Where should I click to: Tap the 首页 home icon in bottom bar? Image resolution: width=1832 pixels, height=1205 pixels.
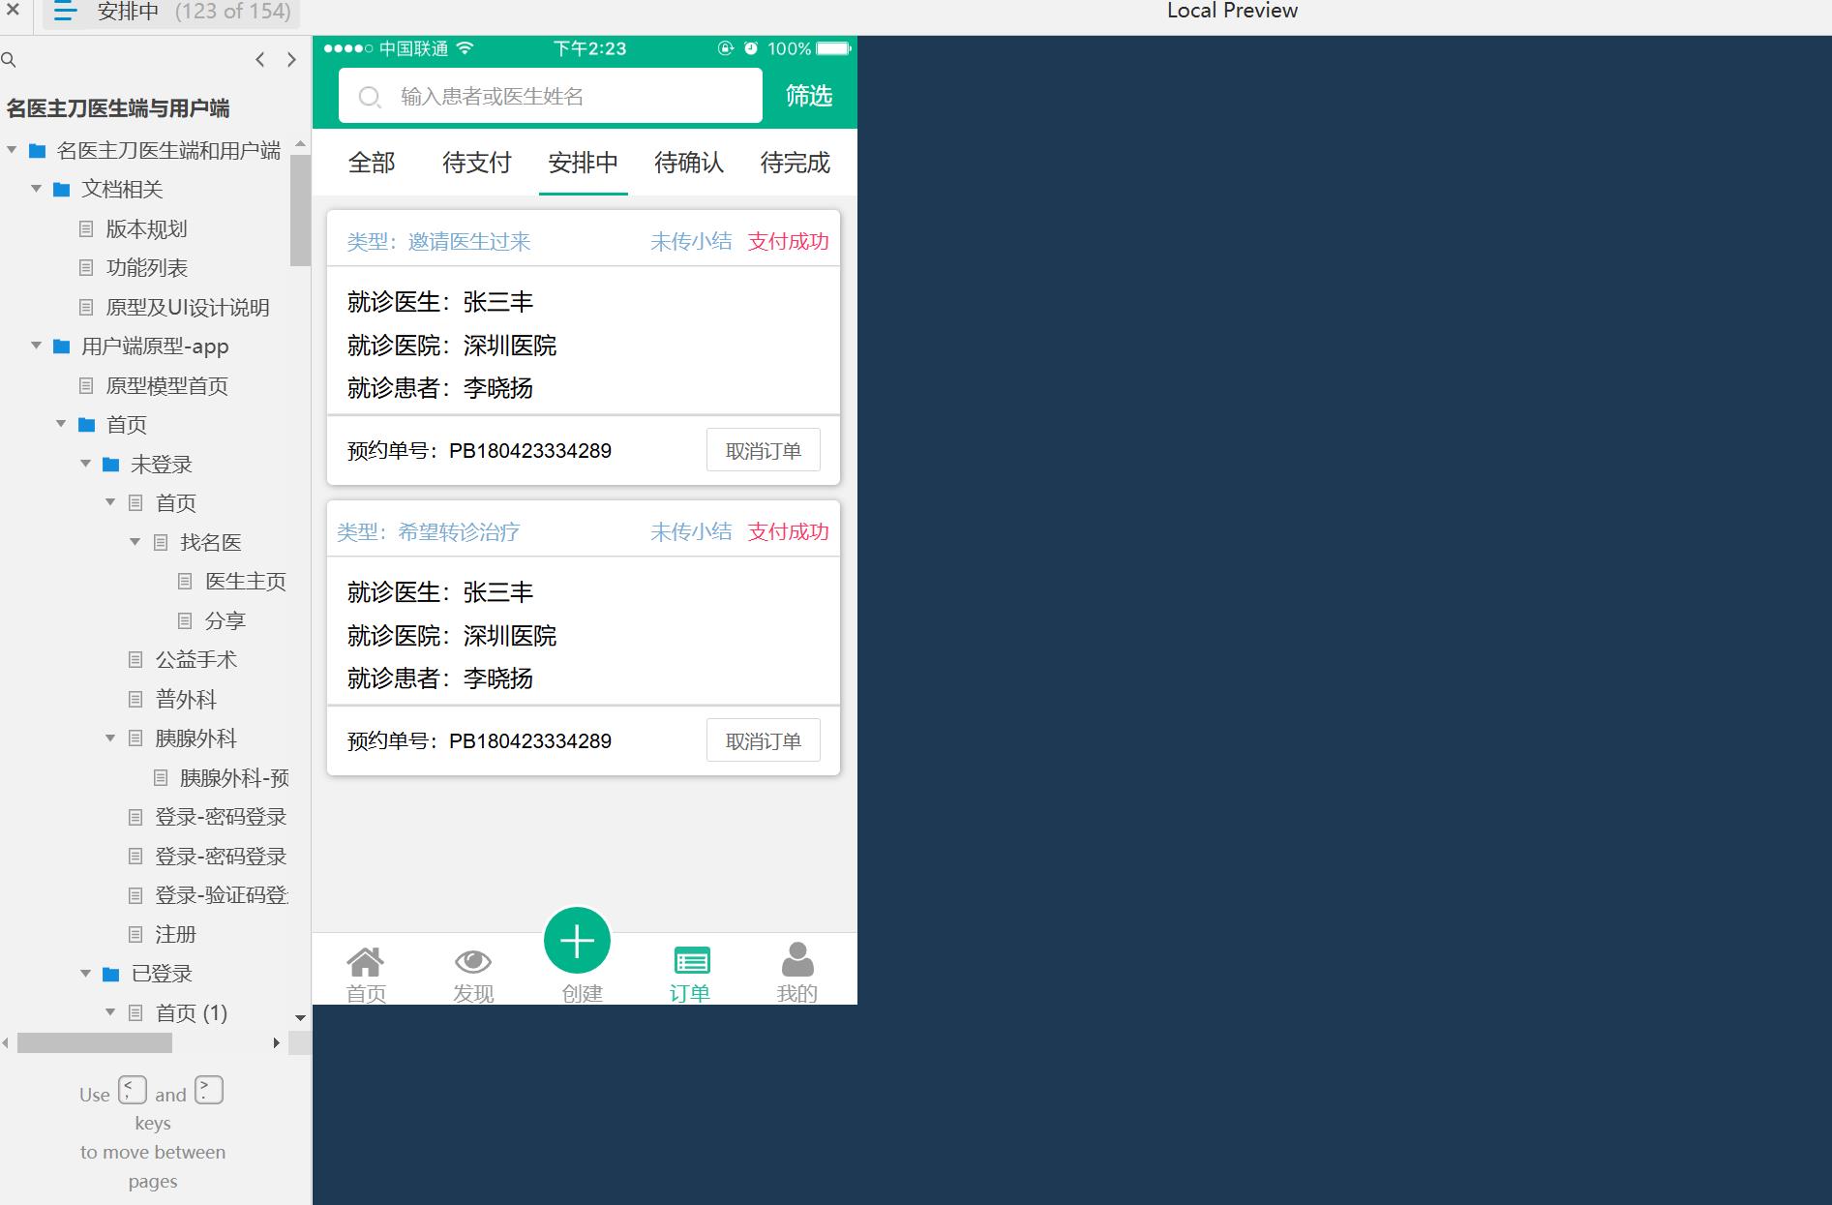[366, 962]
